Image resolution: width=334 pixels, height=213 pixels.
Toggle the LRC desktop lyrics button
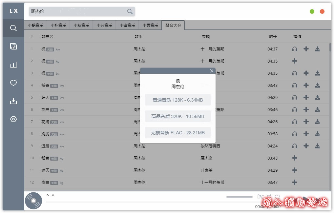(x=261, y=196)
